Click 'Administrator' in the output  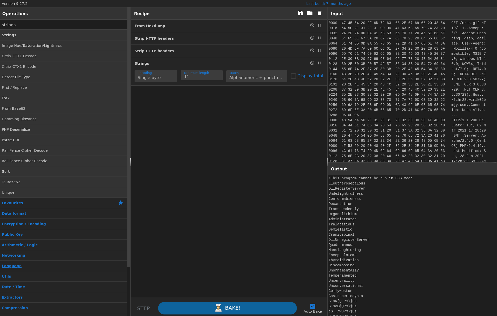[342, 219]
